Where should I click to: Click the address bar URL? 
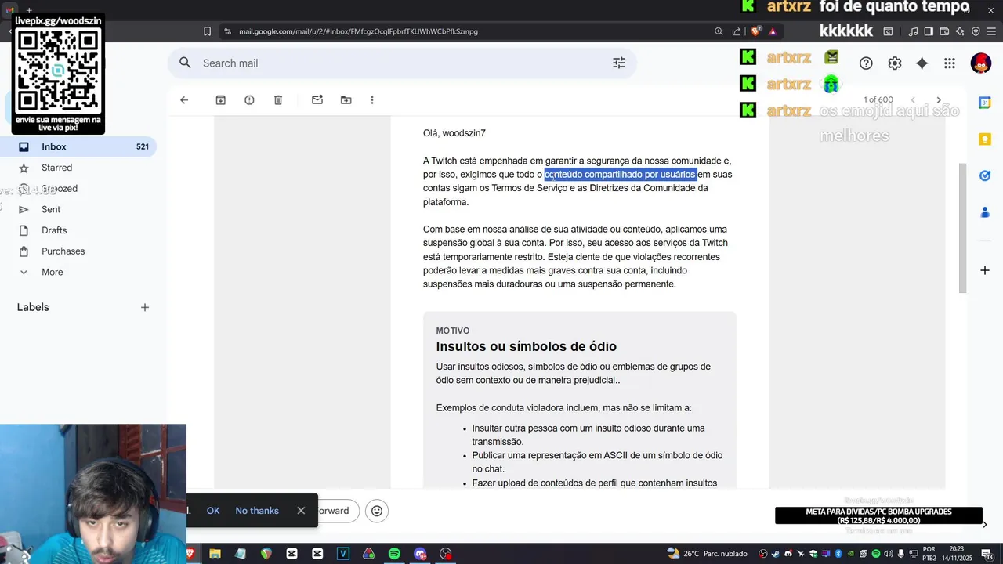point(358,31)
